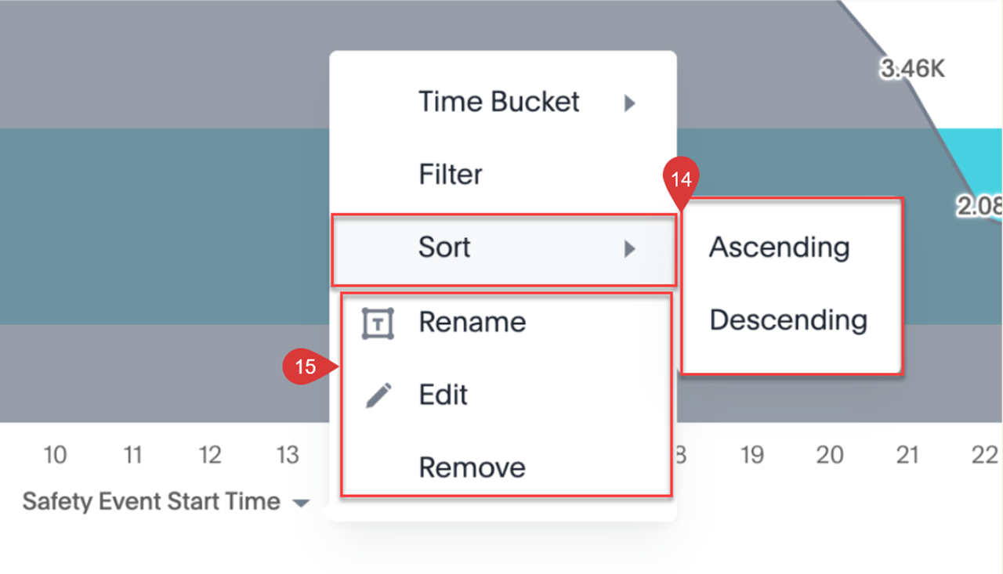The image size is (1003, 574).
Task: Expand the Time Bucket submenu arrow
Action: coord(629,103)
